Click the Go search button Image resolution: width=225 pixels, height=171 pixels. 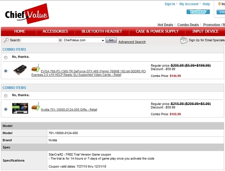click(x=111, y=40)
